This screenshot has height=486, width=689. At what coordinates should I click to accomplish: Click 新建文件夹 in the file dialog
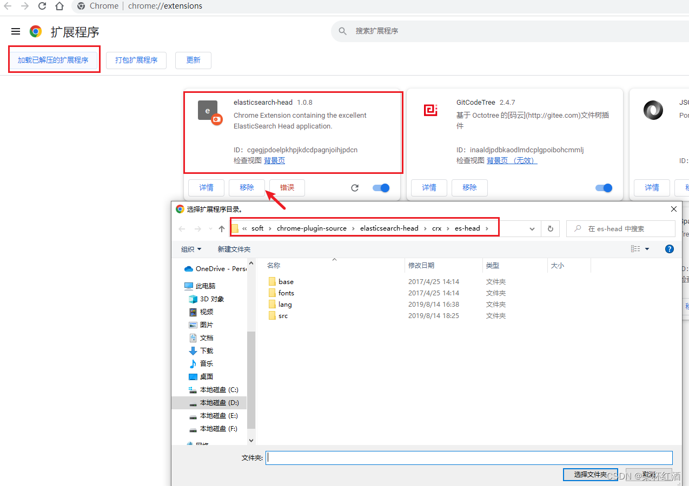[x=234, y=249]
